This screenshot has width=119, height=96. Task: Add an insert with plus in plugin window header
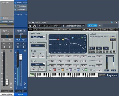coord(33,22)
